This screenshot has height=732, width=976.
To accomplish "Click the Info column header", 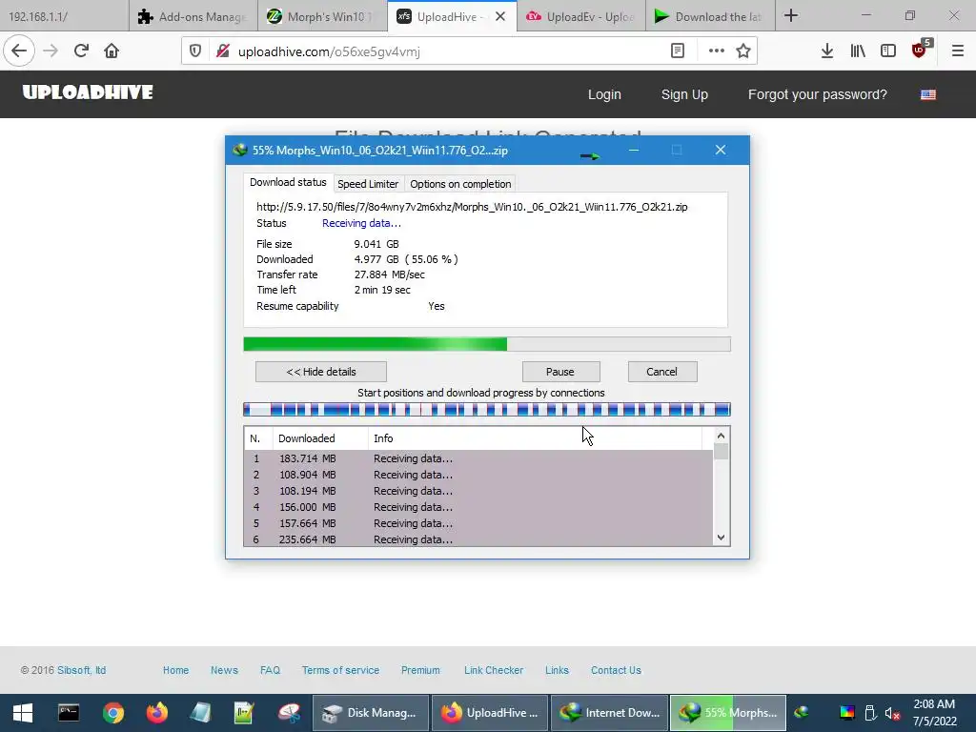I will click(536, 438).
